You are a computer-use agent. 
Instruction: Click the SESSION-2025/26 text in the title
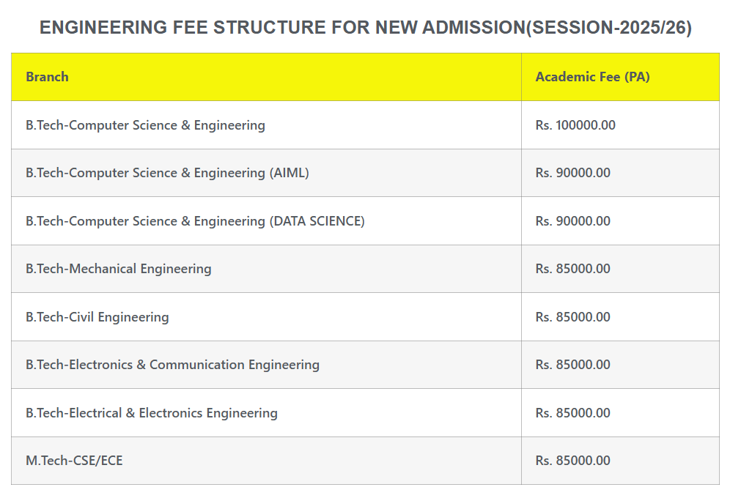(x=608, y=28)
